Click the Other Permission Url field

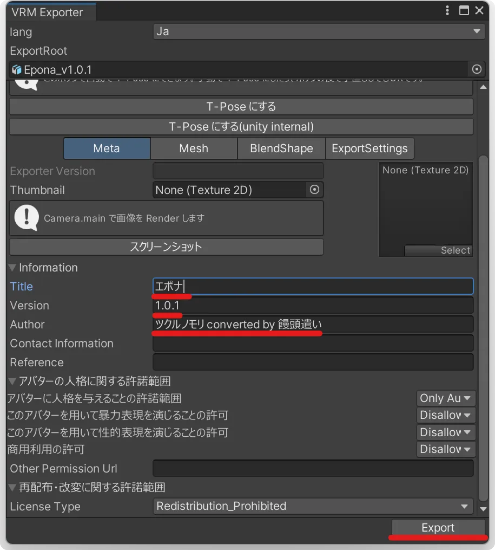click(x=313, y=468)
